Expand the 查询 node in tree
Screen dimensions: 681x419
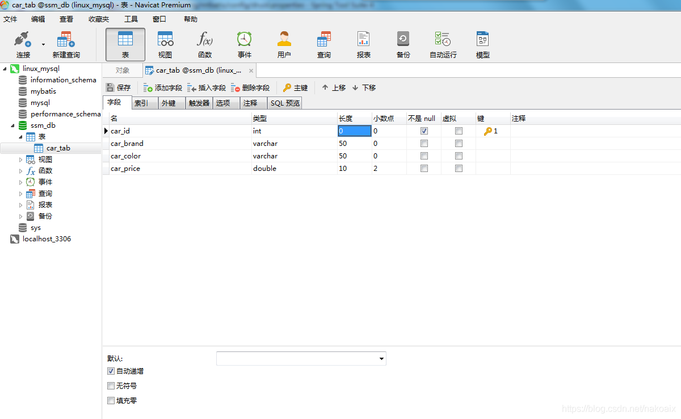tap(21, 194)
